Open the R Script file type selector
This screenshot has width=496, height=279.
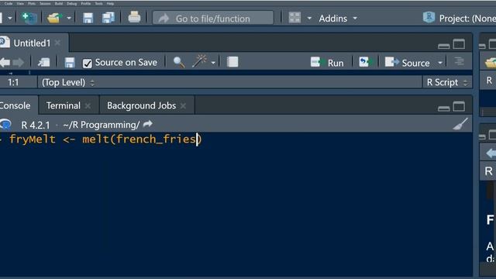446,83
